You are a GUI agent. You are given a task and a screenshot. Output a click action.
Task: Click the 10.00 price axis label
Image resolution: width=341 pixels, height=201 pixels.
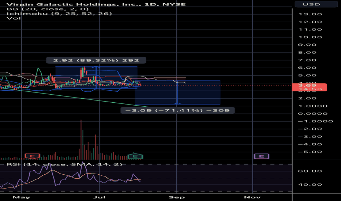point(310,37)
